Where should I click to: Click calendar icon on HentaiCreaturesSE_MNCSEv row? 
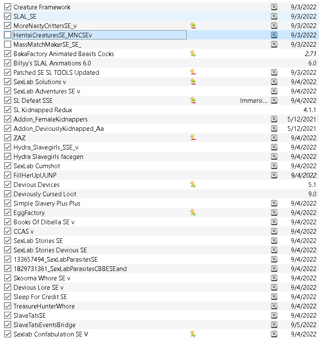tap(274, 35)
